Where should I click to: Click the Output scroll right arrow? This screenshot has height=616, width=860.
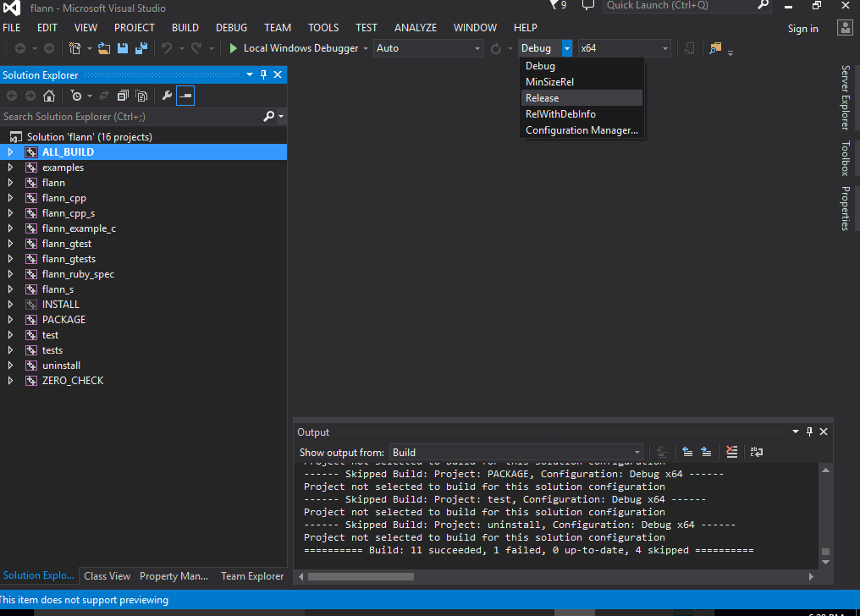[x=811, y=576]
